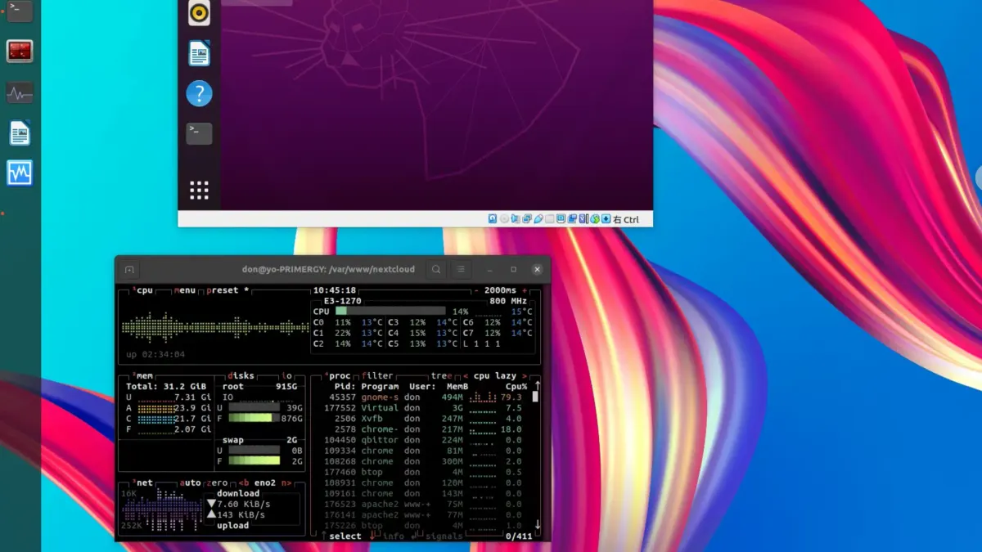This screenshot has height=552, width=982.
Task: Click the VirtualBox USB devices indicator
Action: [538, 219]
